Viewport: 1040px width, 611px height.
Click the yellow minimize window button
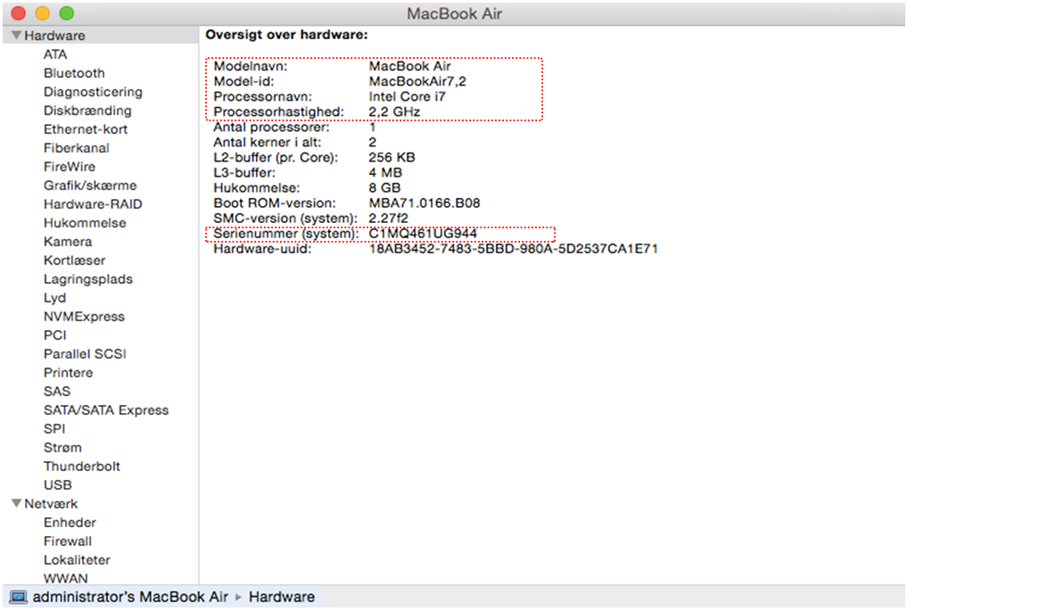point(42,14)
